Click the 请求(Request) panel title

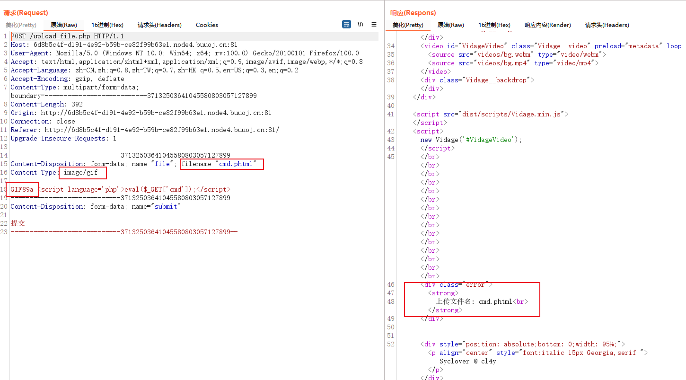(26, 13)
